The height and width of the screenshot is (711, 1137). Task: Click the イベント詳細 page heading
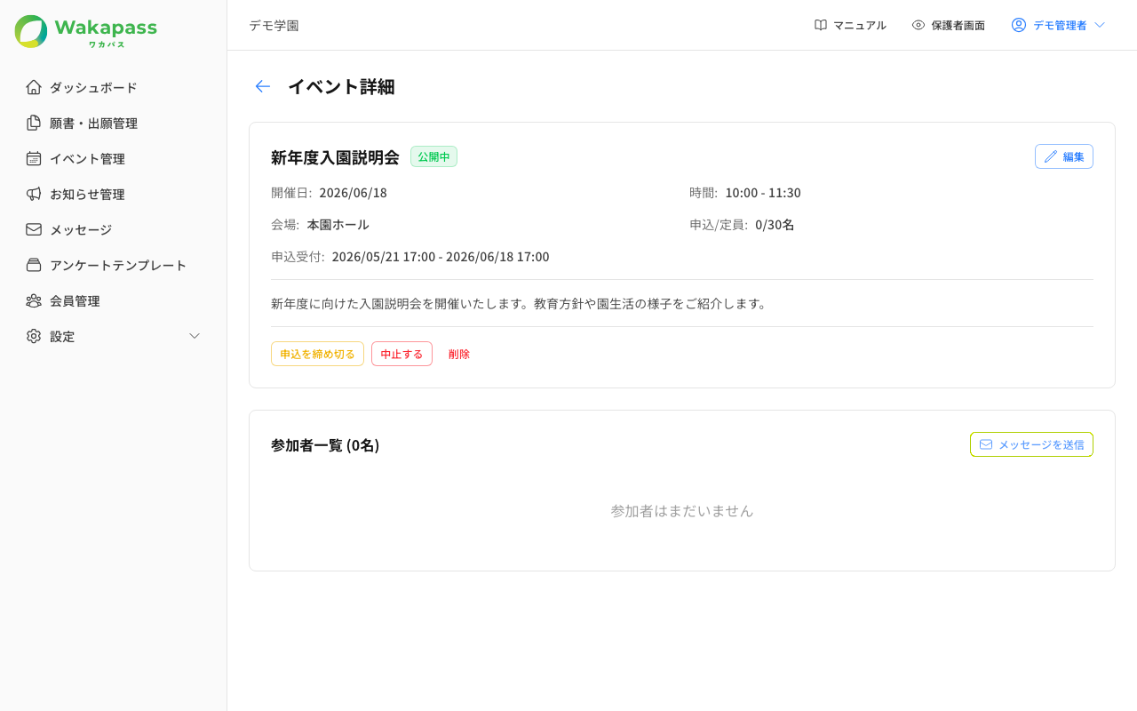tap(341, 86)
